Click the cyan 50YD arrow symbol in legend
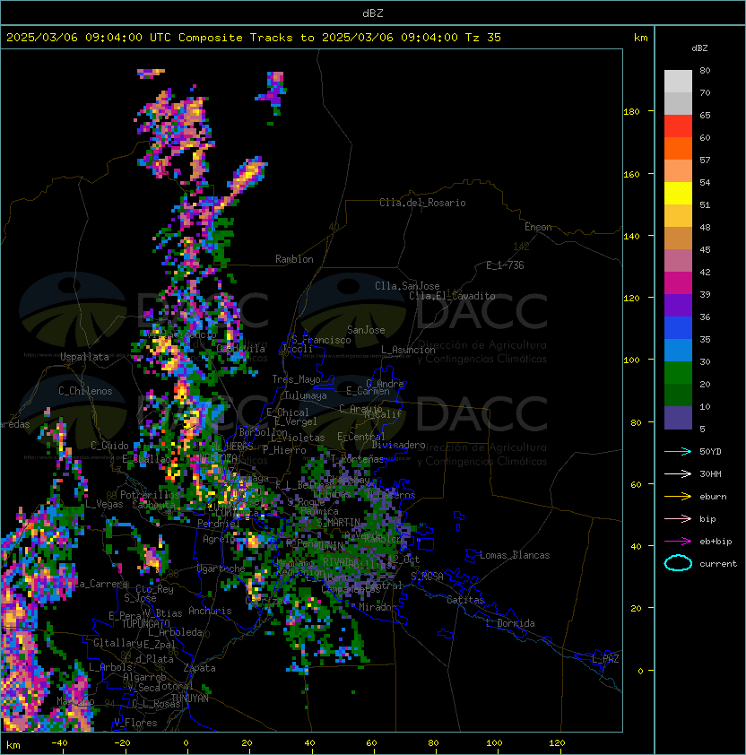This screenshot has width=746, height=755. point(678,452)
